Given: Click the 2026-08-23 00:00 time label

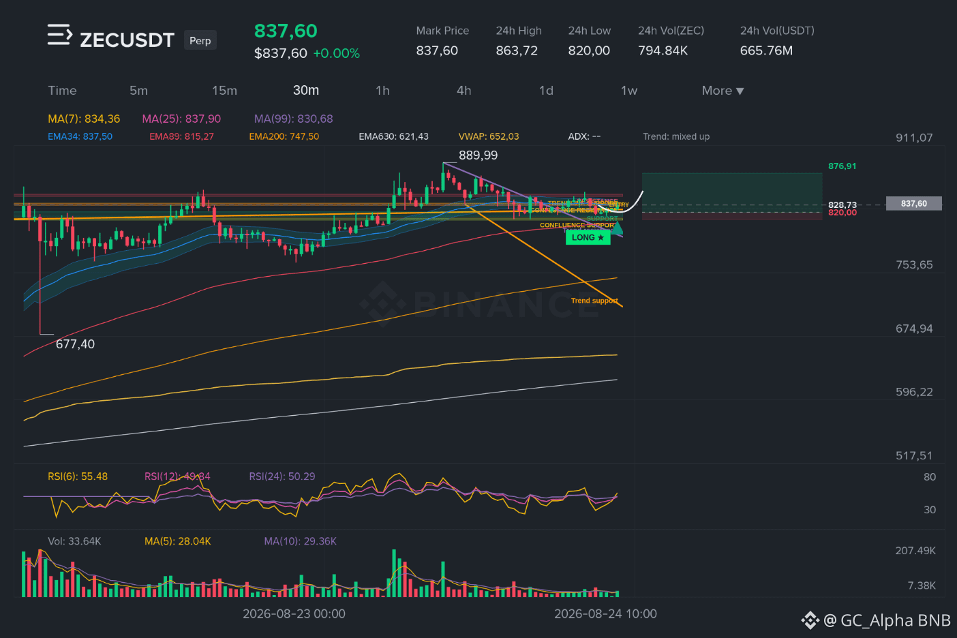Looking at the screenshot, I should click(x=294, y=613).
